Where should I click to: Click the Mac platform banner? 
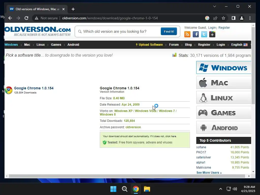coord(223,83)
